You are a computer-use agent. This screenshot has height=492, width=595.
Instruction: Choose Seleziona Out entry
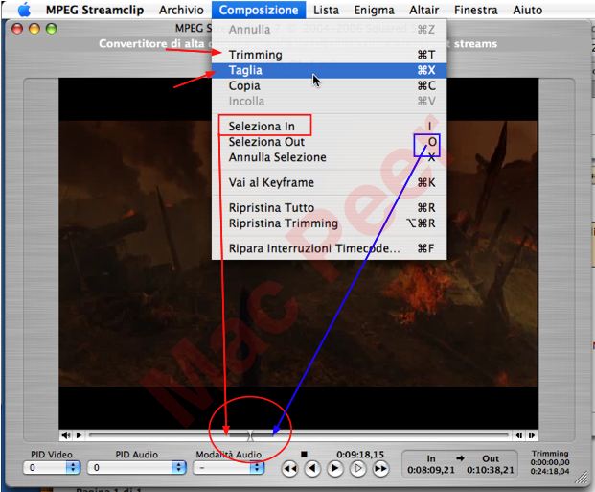pyautogui.click(x=329, y=142)
